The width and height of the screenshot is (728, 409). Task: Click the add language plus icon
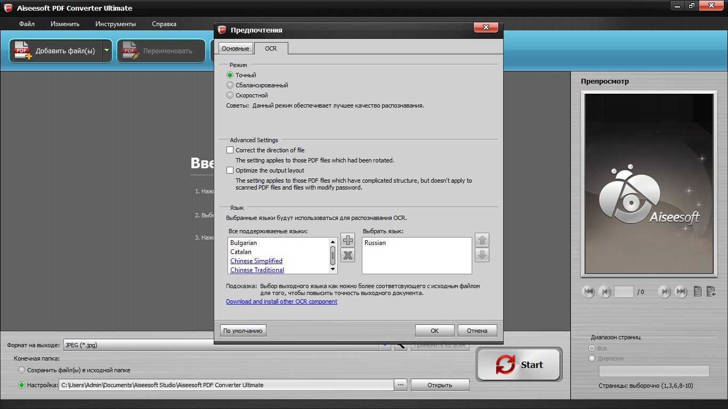(x=347, y=240)
